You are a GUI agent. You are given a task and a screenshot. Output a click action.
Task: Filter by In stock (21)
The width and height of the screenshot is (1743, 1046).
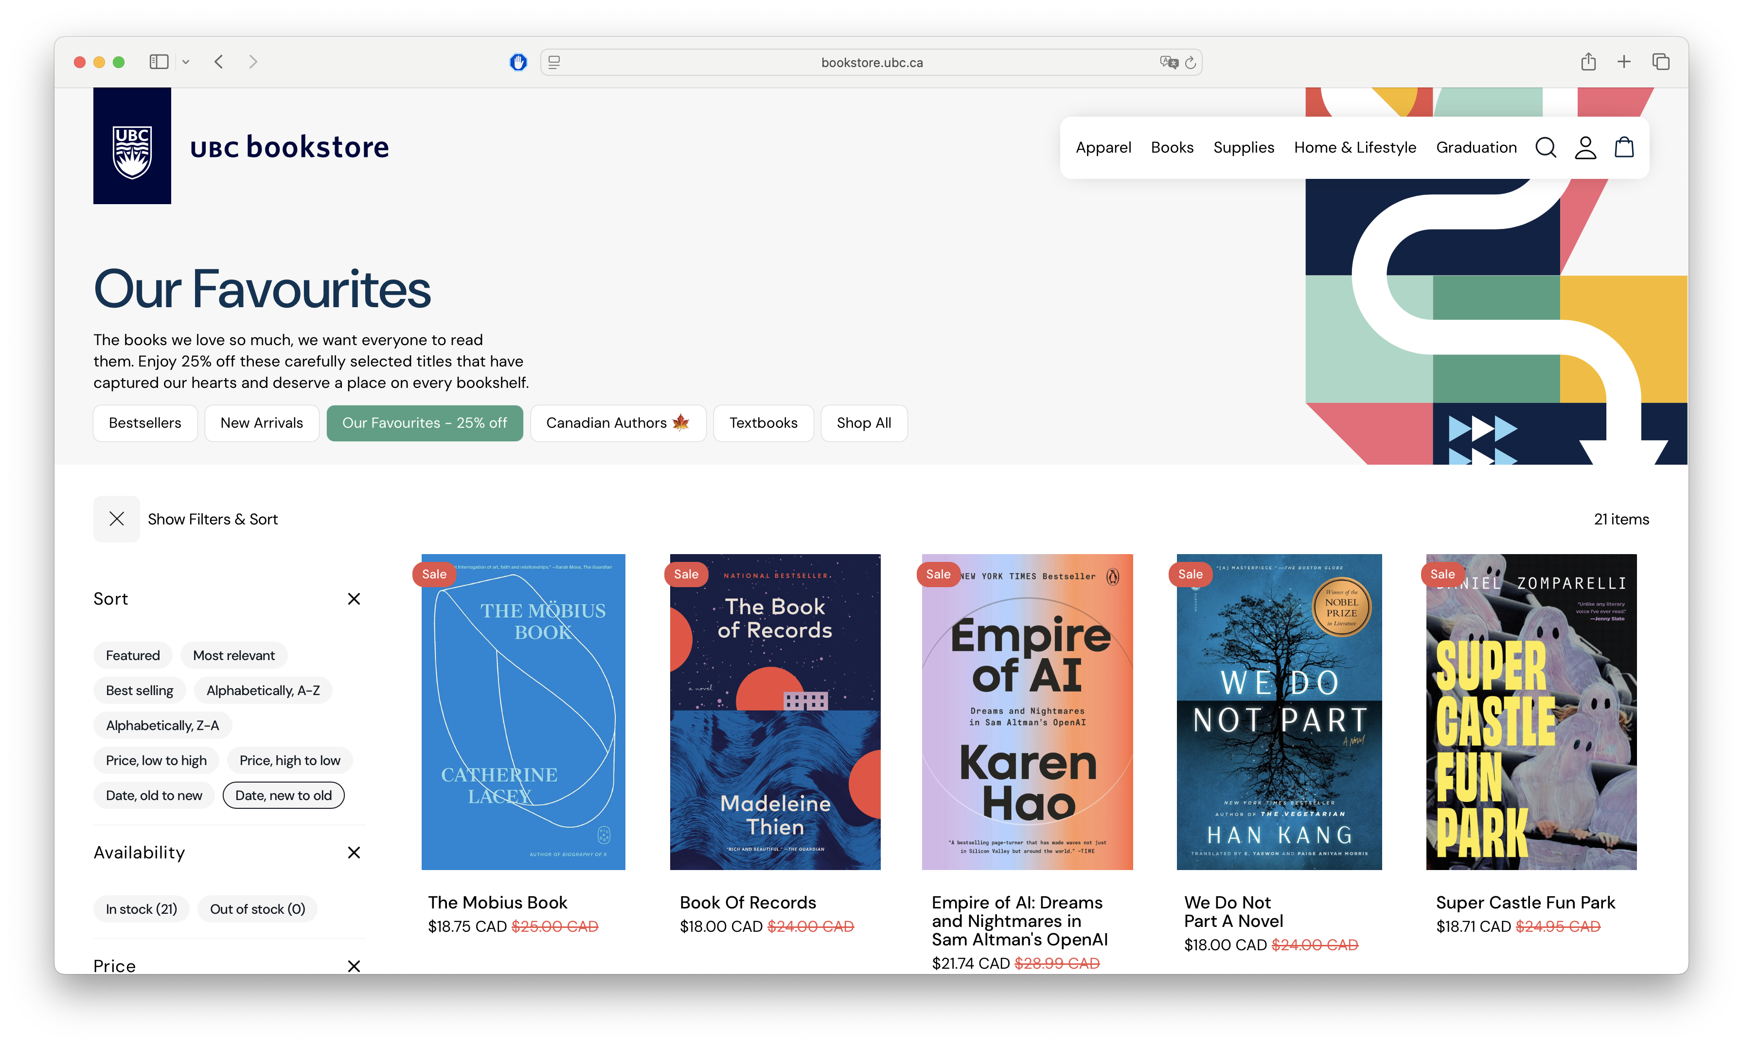pyautogui.click(x=141, y=908)
